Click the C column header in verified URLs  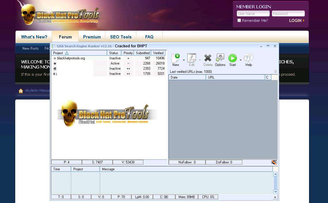[x=268, y=77]
